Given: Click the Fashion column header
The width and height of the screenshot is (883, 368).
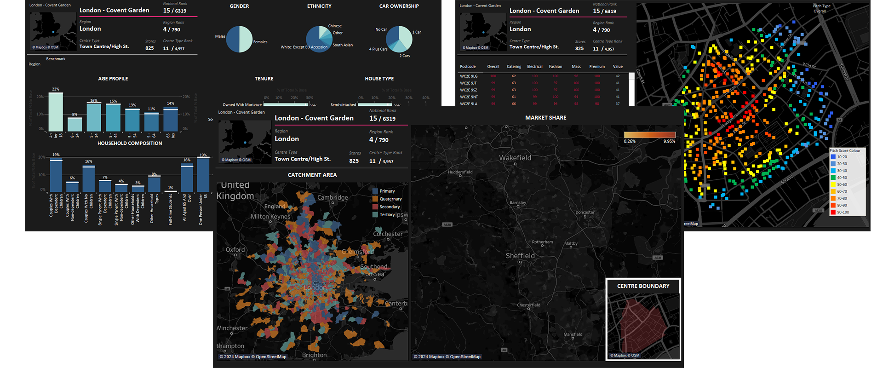Looking at the screenshot, I should [555, 67].
